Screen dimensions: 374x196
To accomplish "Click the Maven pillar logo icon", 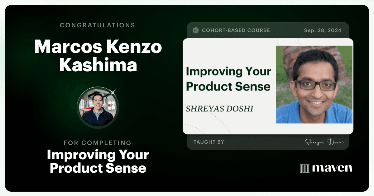I will [304, 168].
